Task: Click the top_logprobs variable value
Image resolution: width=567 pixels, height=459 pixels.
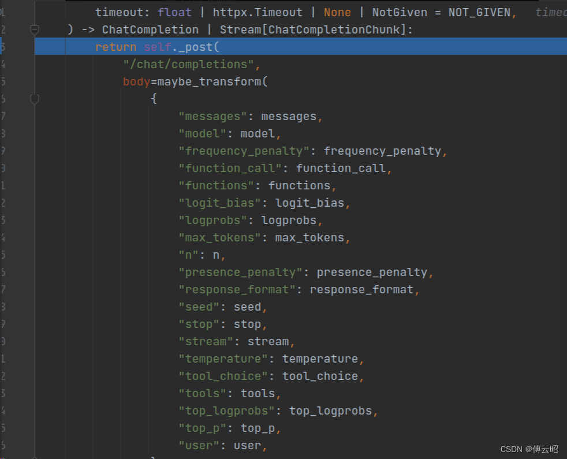Action: coord(330,411)
